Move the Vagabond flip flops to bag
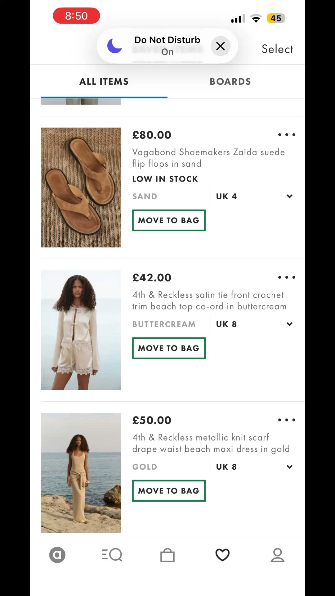335x596 pixels. [x=168, y=220]
